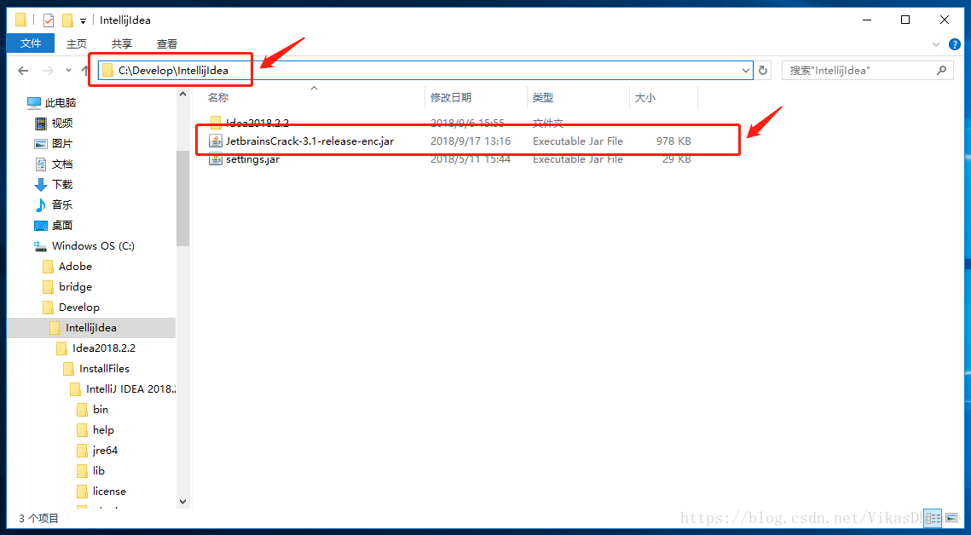Select the Idea2018.2.2 folder in file list
The height and width of the screenshot is (535, 971).
tap(257, 123)
